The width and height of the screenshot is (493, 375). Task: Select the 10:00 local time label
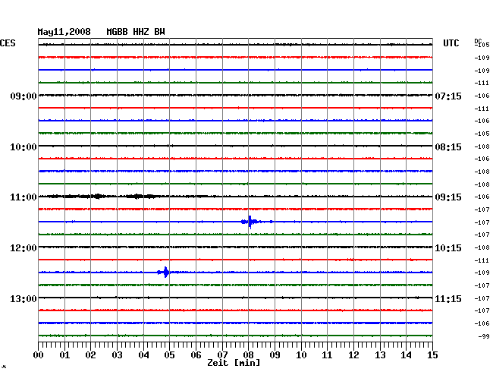24,147
